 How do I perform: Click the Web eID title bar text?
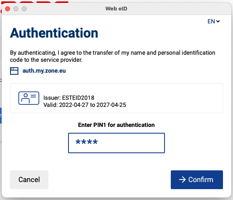coord(116,9)
